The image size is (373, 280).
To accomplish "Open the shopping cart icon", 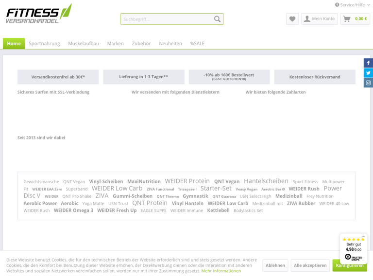I will pyautogui.click(x=347, y=19).
